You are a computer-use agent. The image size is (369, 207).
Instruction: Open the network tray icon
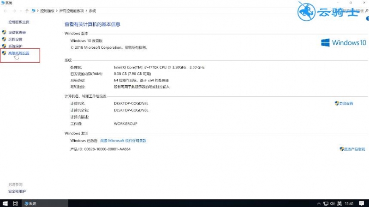point(326,203)
